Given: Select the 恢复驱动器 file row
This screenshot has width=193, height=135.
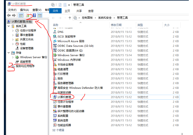Looking at the screenshot, I should click(116, 92).
